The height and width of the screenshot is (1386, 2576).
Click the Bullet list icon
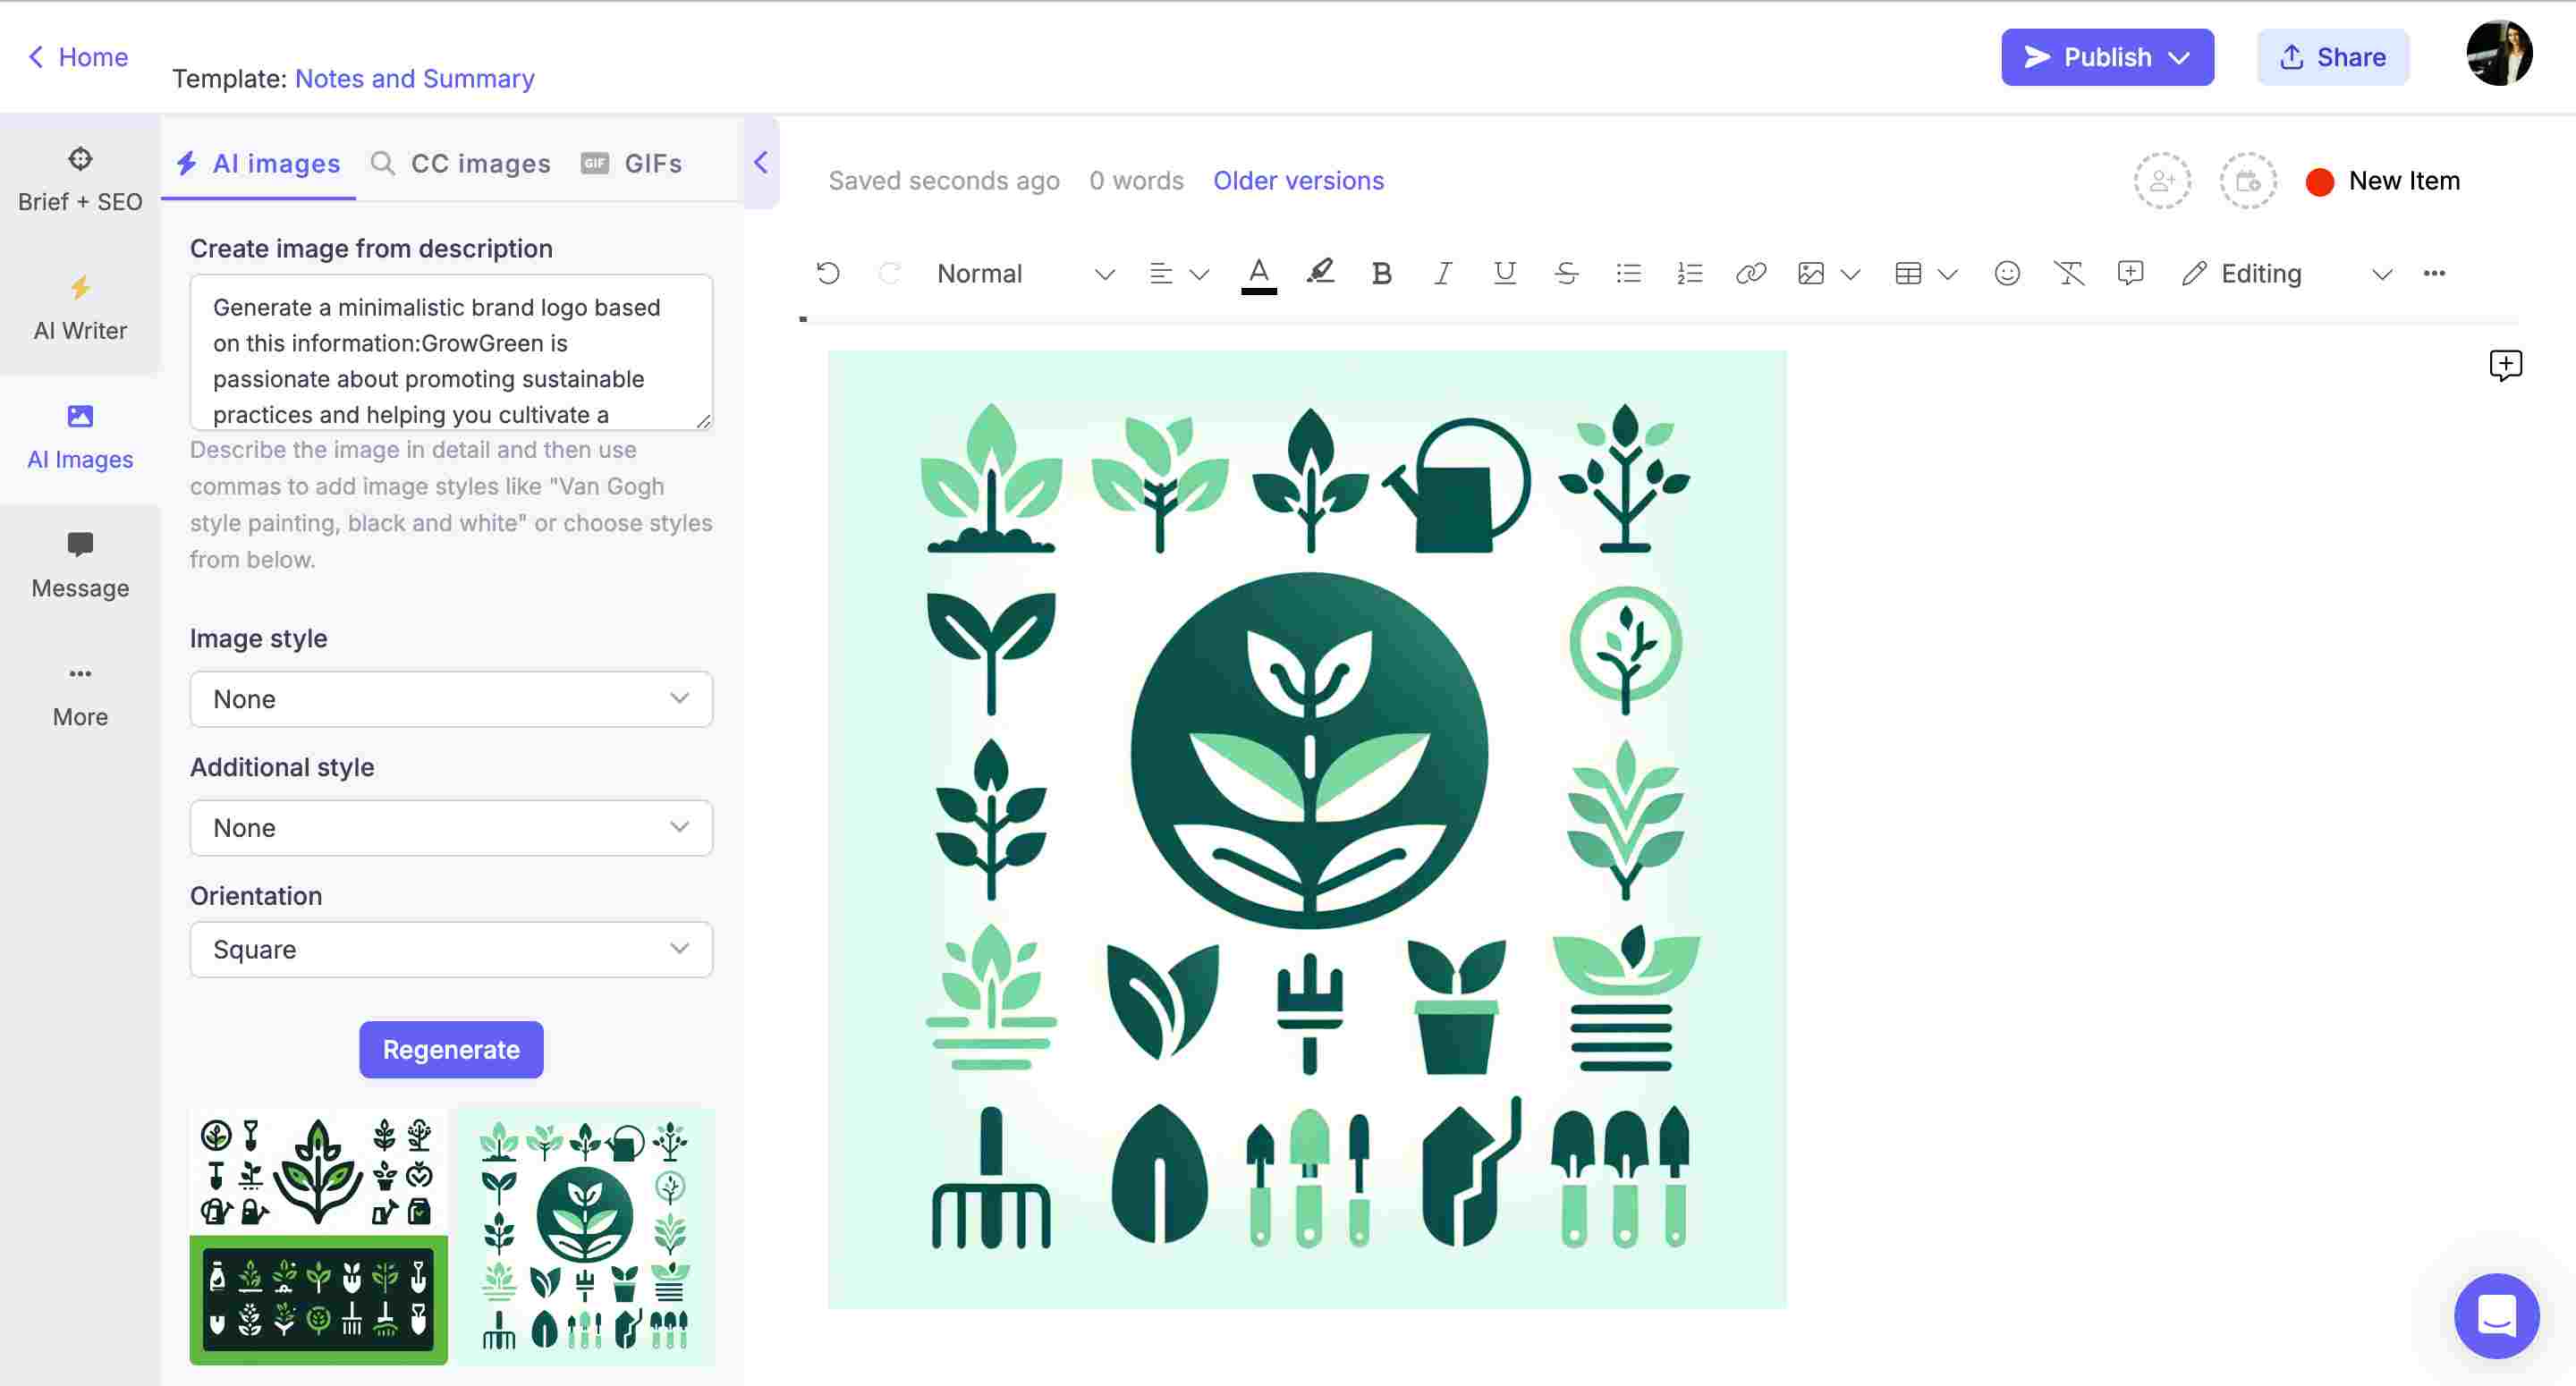(x=1627, y=273)
